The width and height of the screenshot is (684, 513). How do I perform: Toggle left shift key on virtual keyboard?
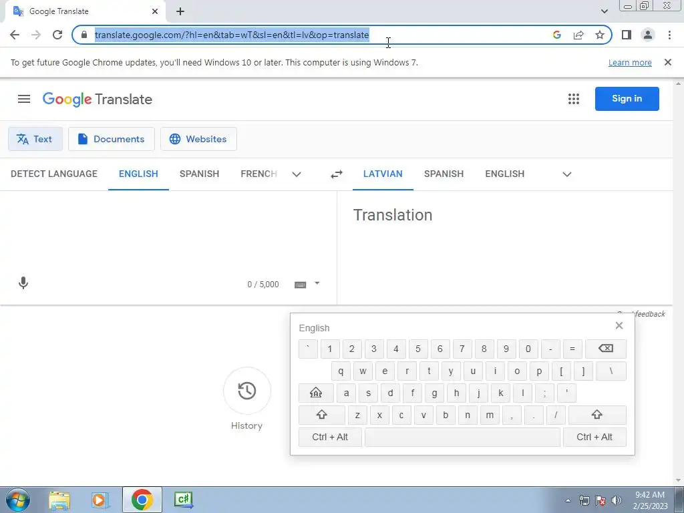point(321,415)
